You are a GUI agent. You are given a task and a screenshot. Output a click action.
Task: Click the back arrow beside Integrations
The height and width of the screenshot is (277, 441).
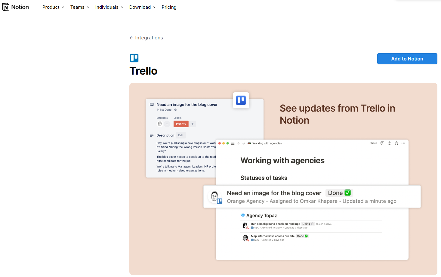[x=131, y=38]
